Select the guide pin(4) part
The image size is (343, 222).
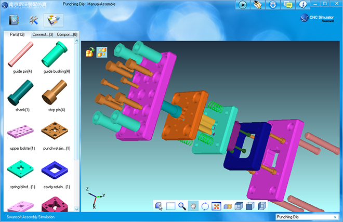pyautogui.click(x=21, y=56)
